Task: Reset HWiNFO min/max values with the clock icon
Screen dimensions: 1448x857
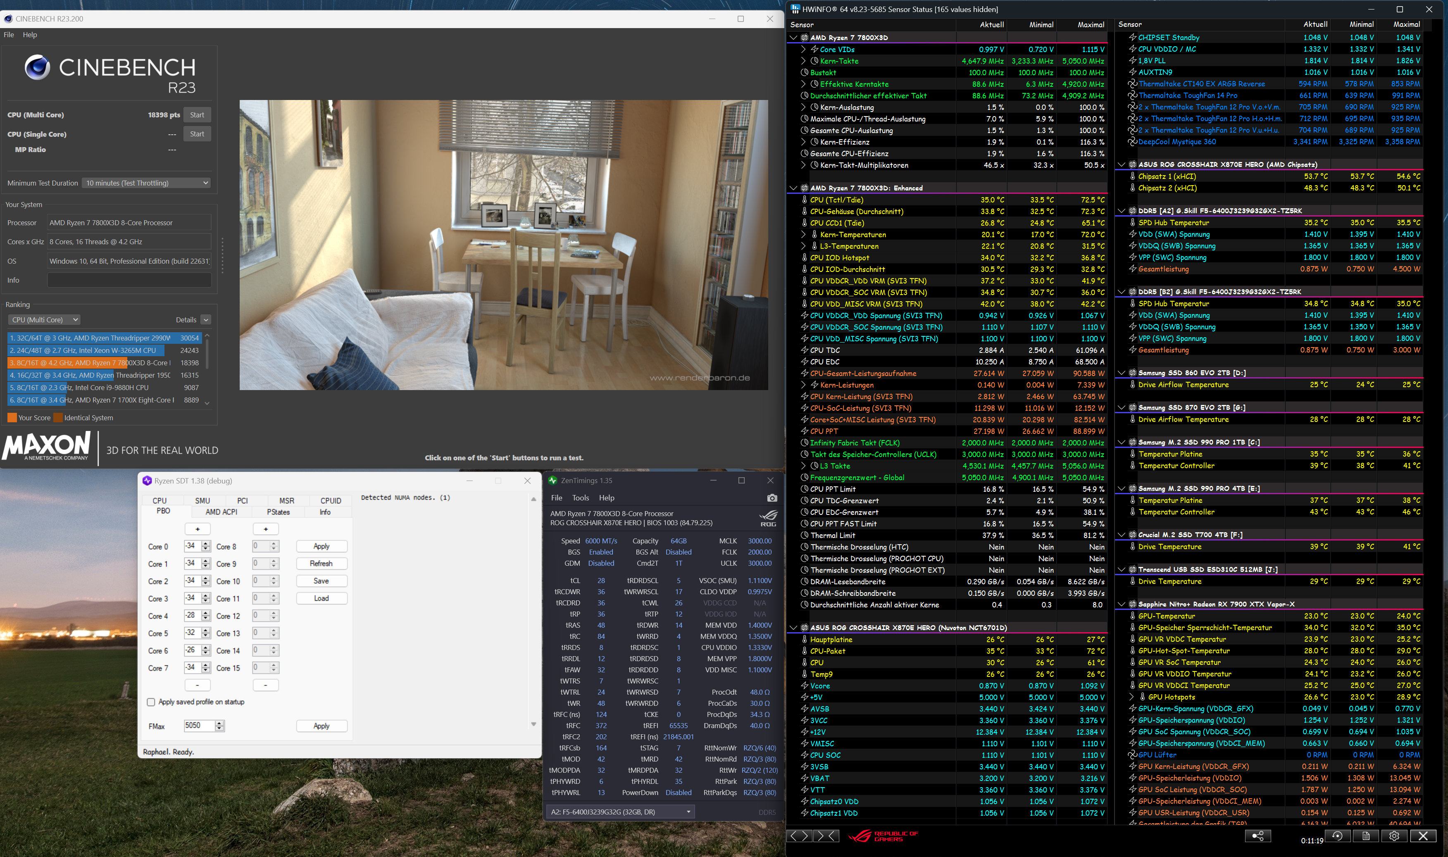Action: click(x=1337, y=836)
